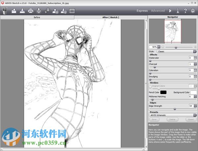Image resolution: width=198 pixels, height=151 pixels.
Task: Click the Load Presets icon
Action: point(55,11)
